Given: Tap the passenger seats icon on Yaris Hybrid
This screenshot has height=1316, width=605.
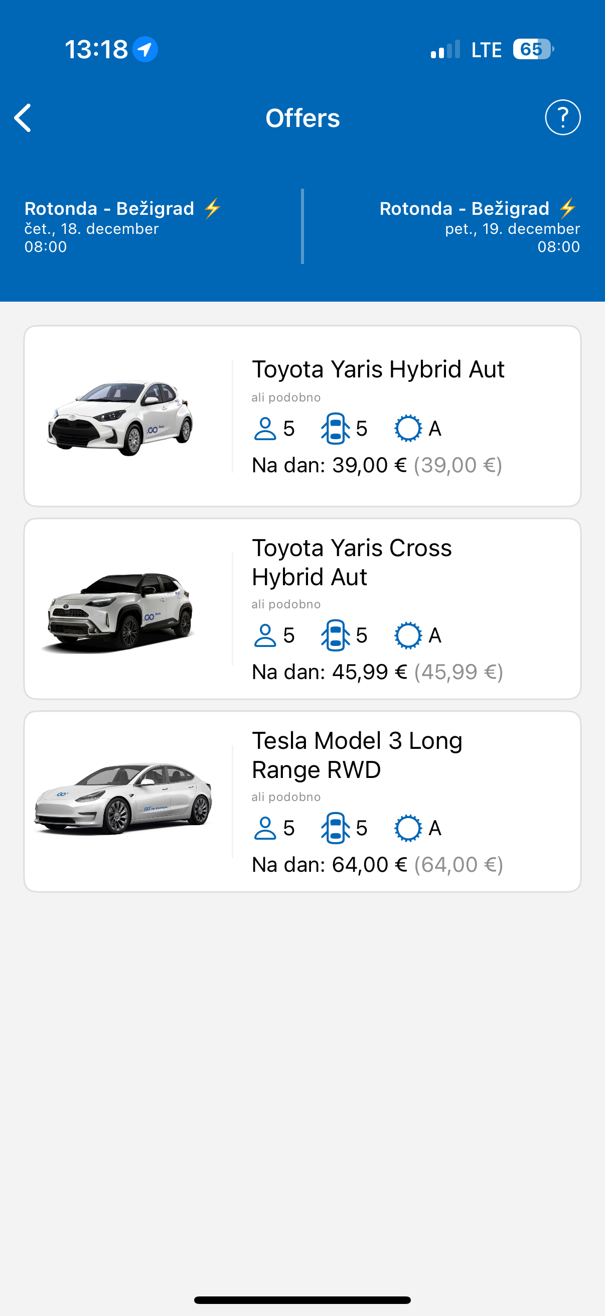Looking at the screenshot, I should (x=265, y=429).
